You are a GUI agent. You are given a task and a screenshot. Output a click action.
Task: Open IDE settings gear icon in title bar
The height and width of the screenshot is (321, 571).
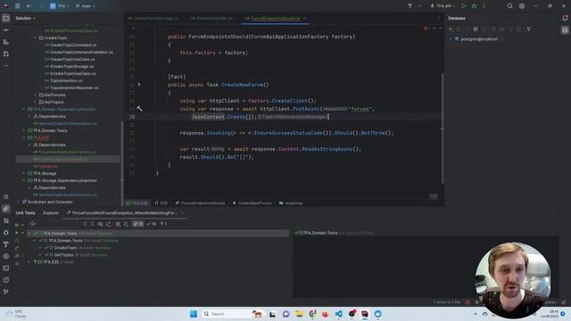coord(522,6)
